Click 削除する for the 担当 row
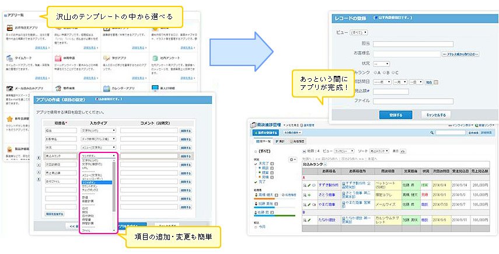The image size is (499, 254). 186,130
